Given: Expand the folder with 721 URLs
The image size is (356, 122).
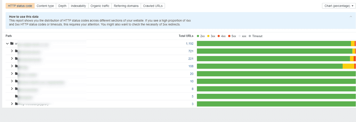Looking at the screenshot, I should pos(12,51).
